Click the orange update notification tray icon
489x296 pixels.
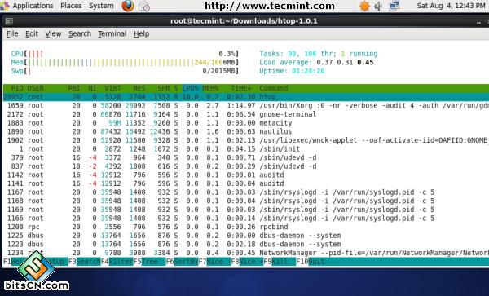click(364, 6)
